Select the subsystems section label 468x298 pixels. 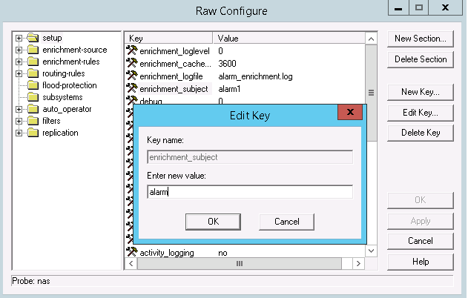[62, 97]
